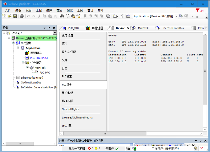This screenshot has height=152, width=210.
Task: Save the project with the floppy disk icon
Action: point(15,16)
